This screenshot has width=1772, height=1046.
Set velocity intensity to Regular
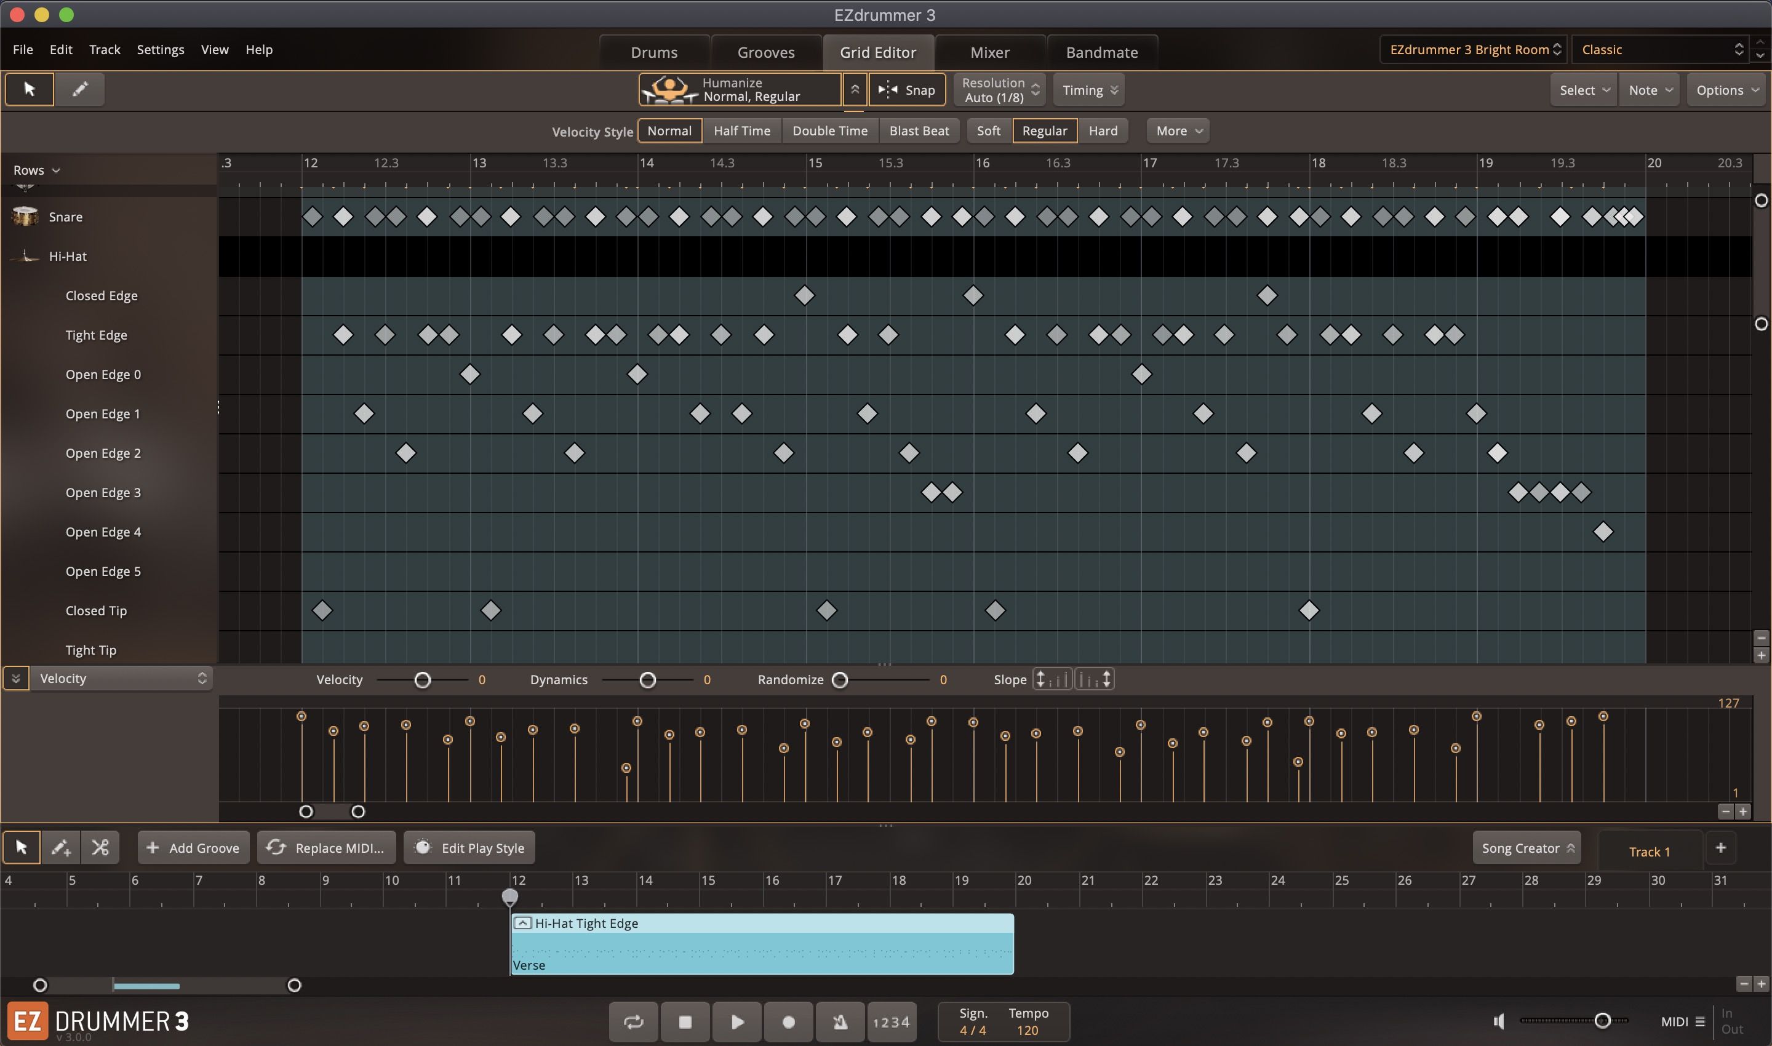pos(1045,130)
